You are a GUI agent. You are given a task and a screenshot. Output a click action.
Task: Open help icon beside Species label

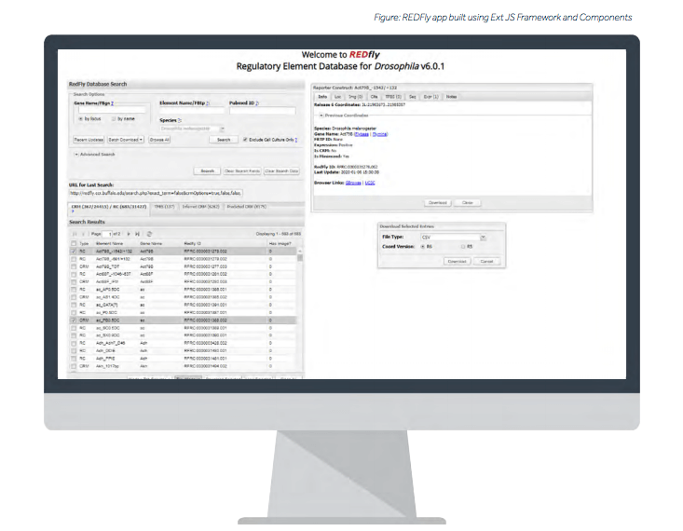coord(179,120)
